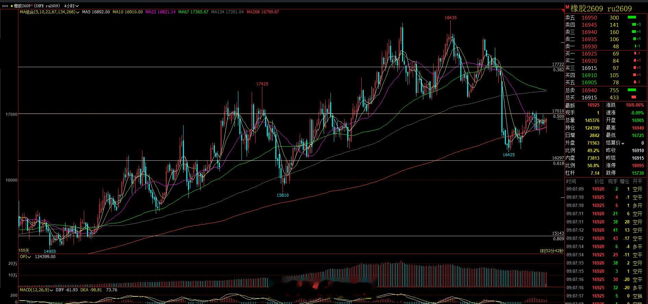Click the 卖二 price 16935

tap(589, 39)
